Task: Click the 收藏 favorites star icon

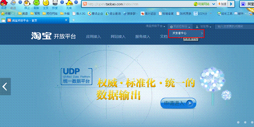Action: [x=2, y=14]
